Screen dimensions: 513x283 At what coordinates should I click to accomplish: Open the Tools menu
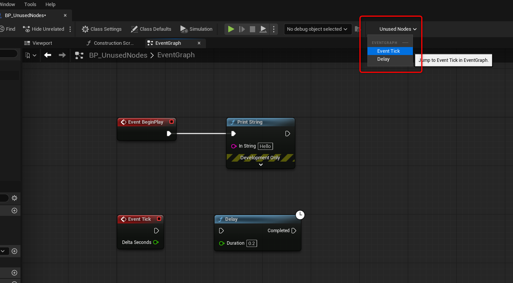click(x=30, y=5)
